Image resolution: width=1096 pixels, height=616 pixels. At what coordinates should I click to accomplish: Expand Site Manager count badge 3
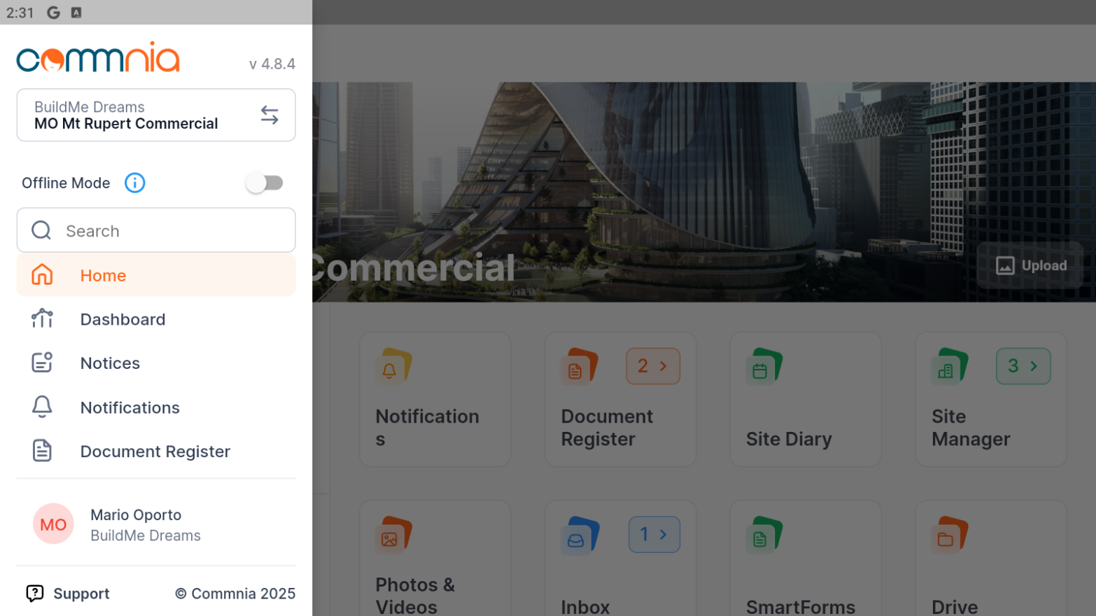pos(1023,366)
